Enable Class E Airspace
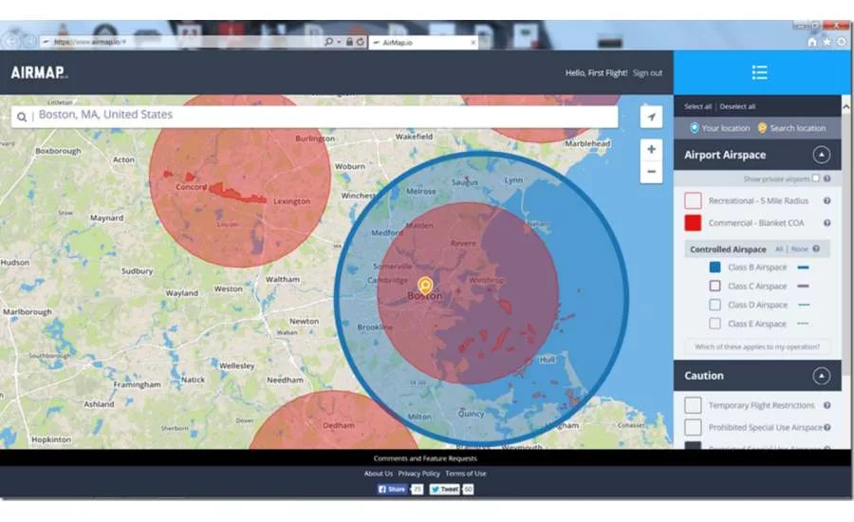Viewport: 854px width, 522px height. [715, 324]
